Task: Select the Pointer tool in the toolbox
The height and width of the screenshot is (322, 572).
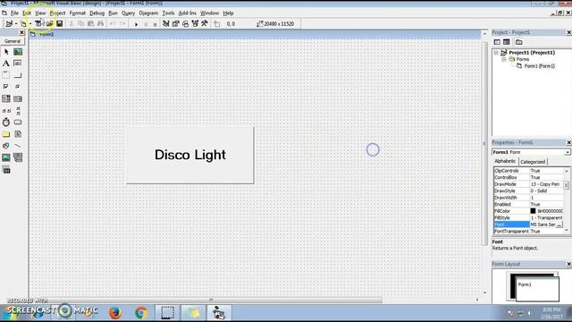Action: pos(6,52)
